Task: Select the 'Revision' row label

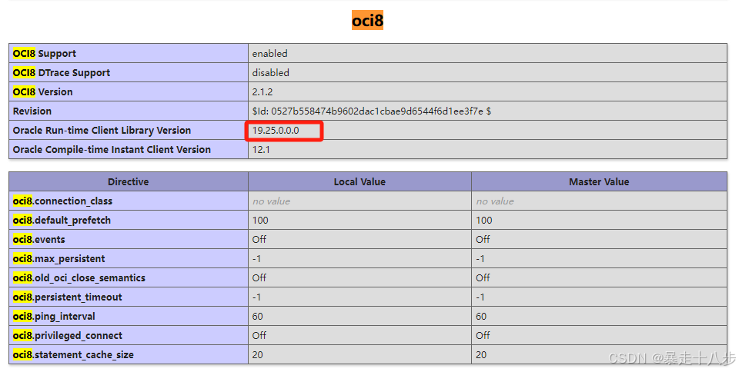Action: click(x=32, y=111)
